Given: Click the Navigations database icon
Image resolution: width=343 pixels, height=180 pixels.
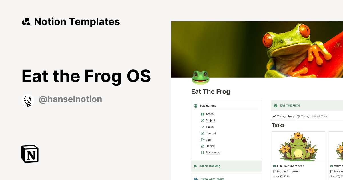Looking at the screenshot, I should [x=196, y=105].
